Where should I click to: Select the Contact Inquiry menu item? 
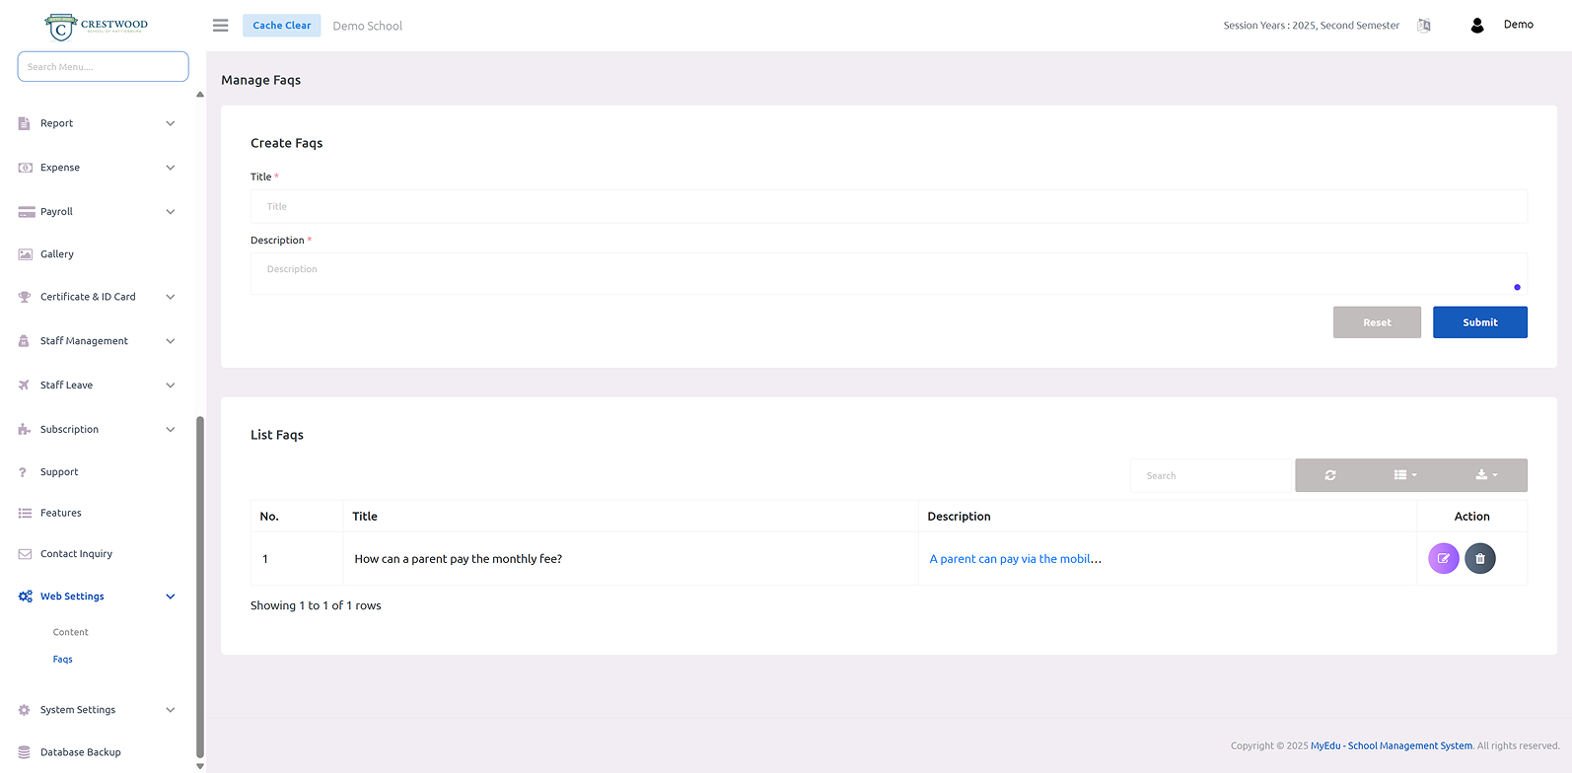pos(76,554)
